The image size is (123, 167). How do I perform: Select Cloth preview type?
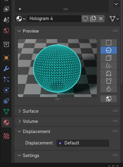(x=109, y=81)
